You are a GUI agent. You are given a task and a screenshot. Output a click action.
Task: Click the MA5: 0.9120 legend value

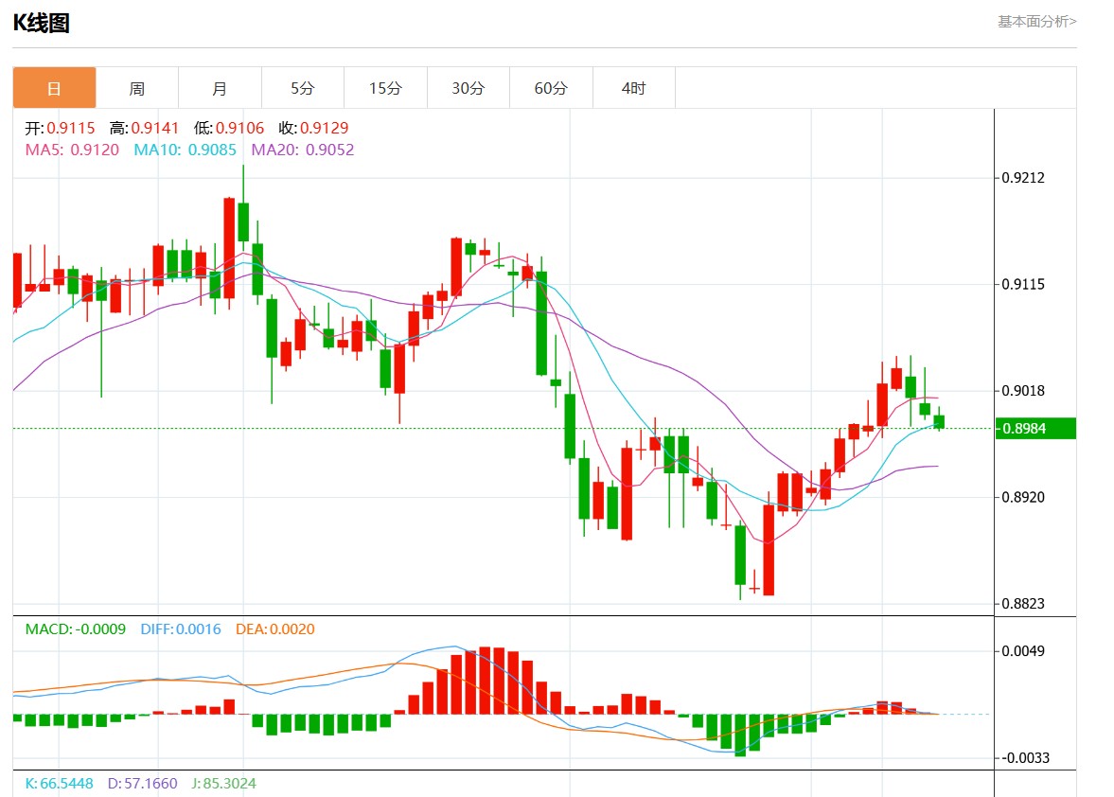coord(73,150)
